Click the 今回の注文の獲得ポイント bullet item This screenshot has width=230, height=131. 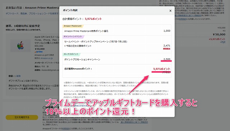pos(78,46)
